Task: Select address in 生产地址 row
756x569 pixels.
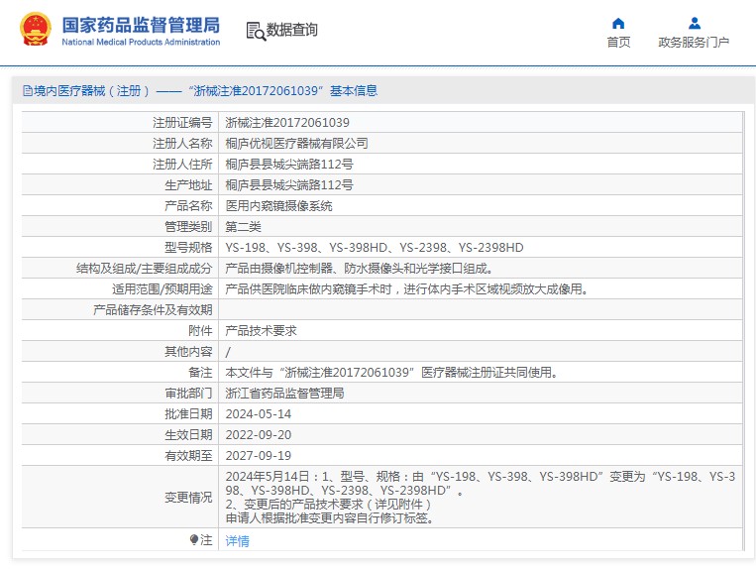Action: point(288,184)
